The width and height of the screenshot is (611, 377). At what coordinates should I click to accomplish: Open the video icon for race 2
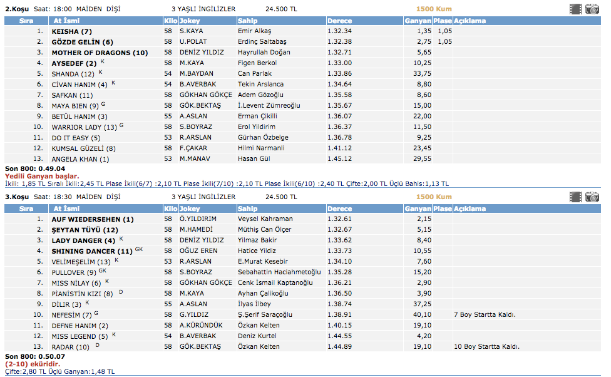pyautogui.click(x=575, y=9)
